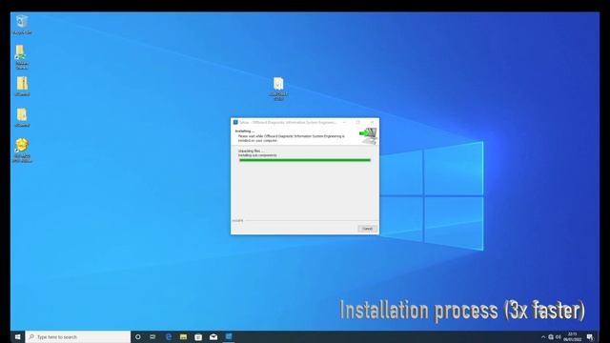Click the "Installing sub components" status line
610x343 pixels.
(257, 155)
